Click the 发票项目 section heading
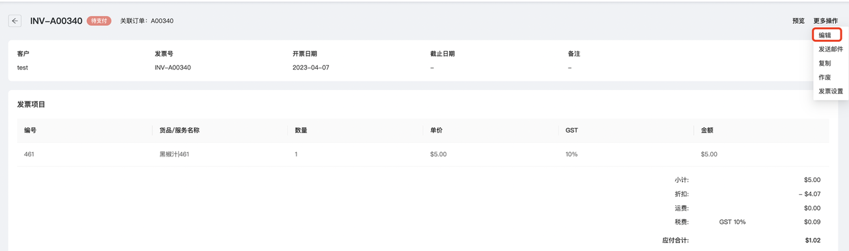This screenshot has height=251, width=849. click(31, 105)
